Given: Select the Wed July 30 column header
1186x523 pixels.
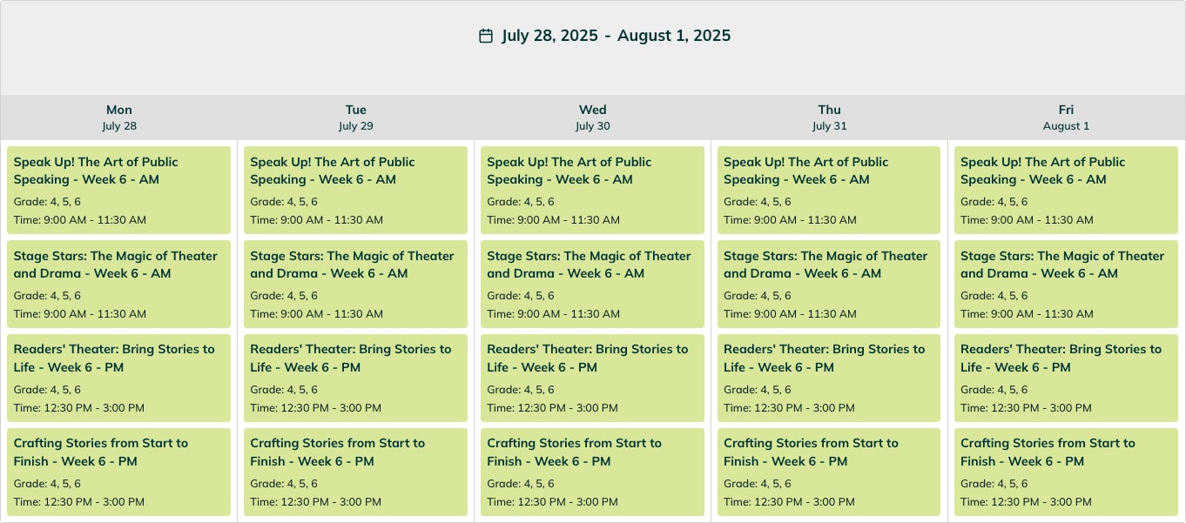Looking at the screenshot, I should click(x=593, y=117).
